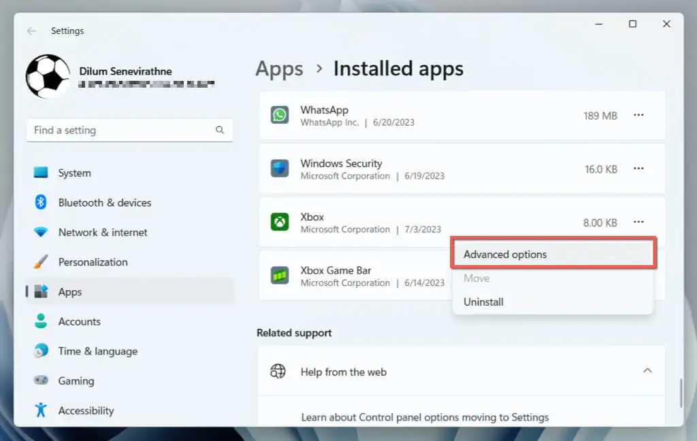Screen dimensions: 697x441
Task: Open the three-dot menu for WhatsApp
Action: click(638, 116)
